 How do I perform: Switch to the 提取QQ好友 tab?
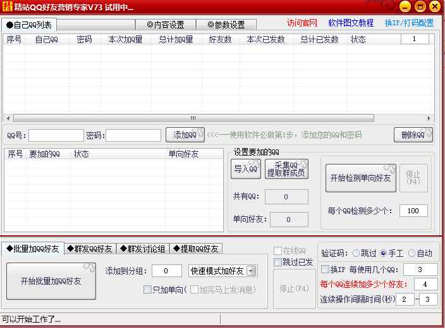point(196,249)
